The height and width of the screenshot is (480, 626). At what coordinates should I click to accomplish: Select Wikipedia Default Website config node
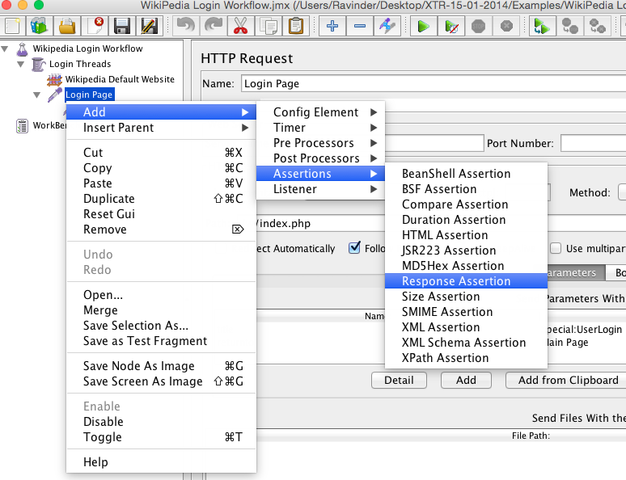[120, 79]
